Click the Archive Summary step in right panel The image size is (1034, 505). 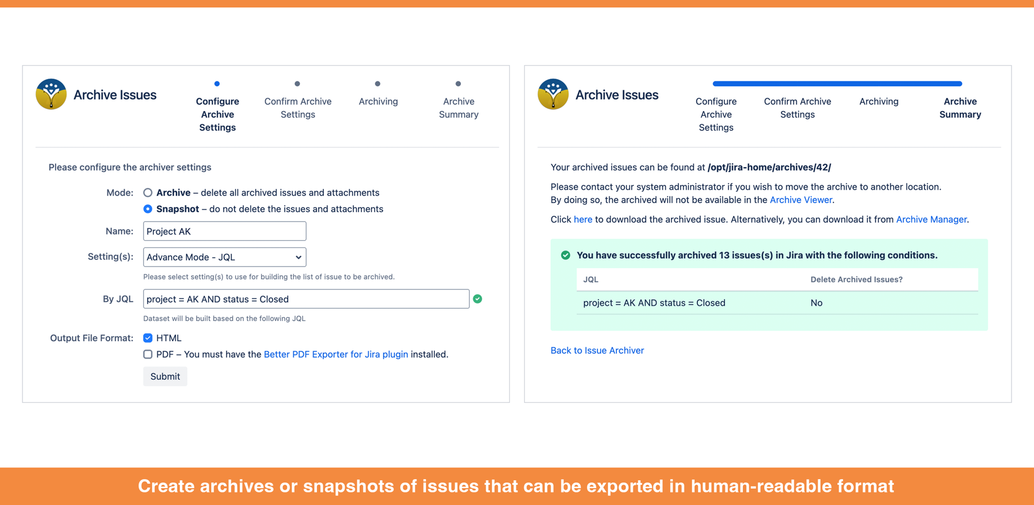(960, 108)
